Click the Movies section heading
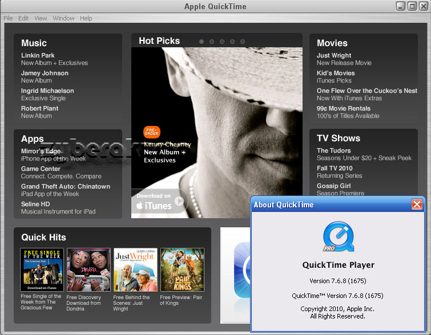 [x=332, y=43]
